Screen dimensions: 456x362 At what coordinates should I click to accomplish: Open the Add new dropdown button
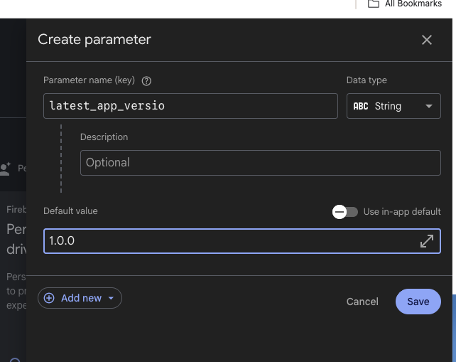click(80, 298)
